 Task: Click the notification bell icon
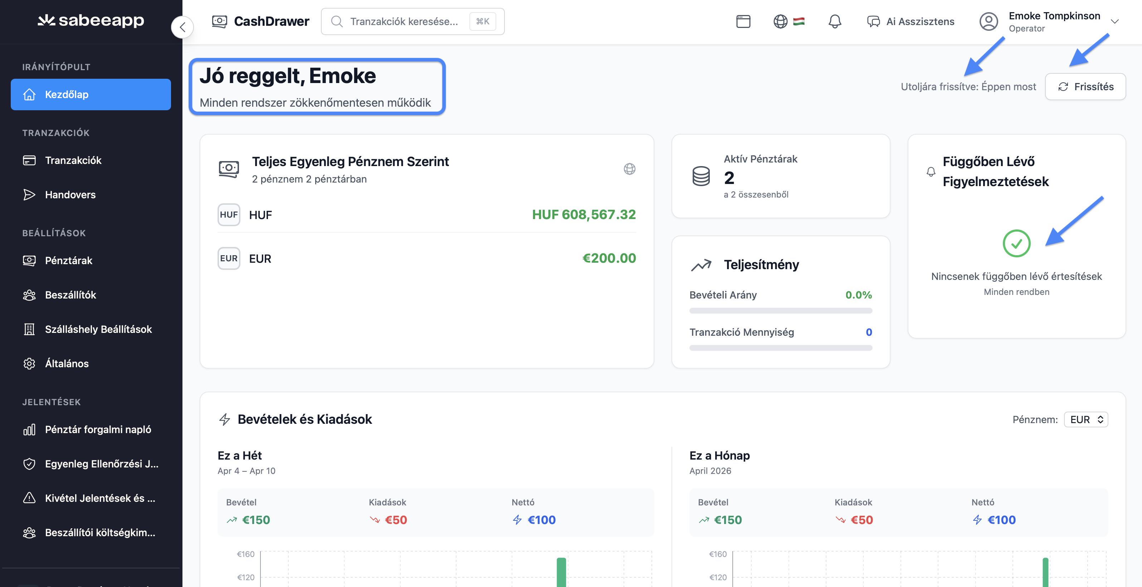[x=834, y=21]
